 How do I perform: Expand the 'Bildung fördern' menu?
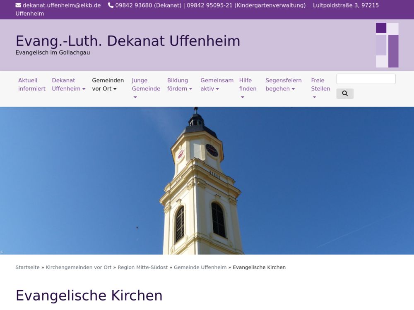coord(179,84)
